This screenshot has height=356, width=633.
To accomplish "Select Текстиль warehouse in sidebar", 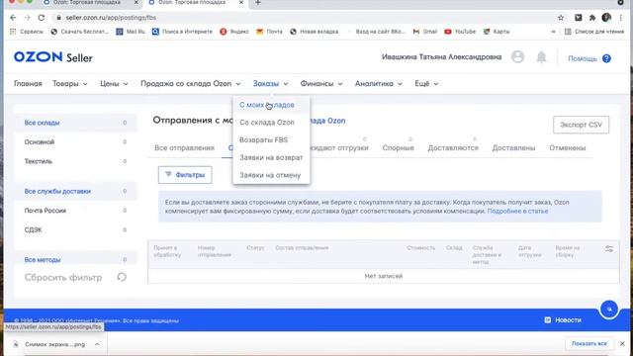I will [x=75, y=161].
